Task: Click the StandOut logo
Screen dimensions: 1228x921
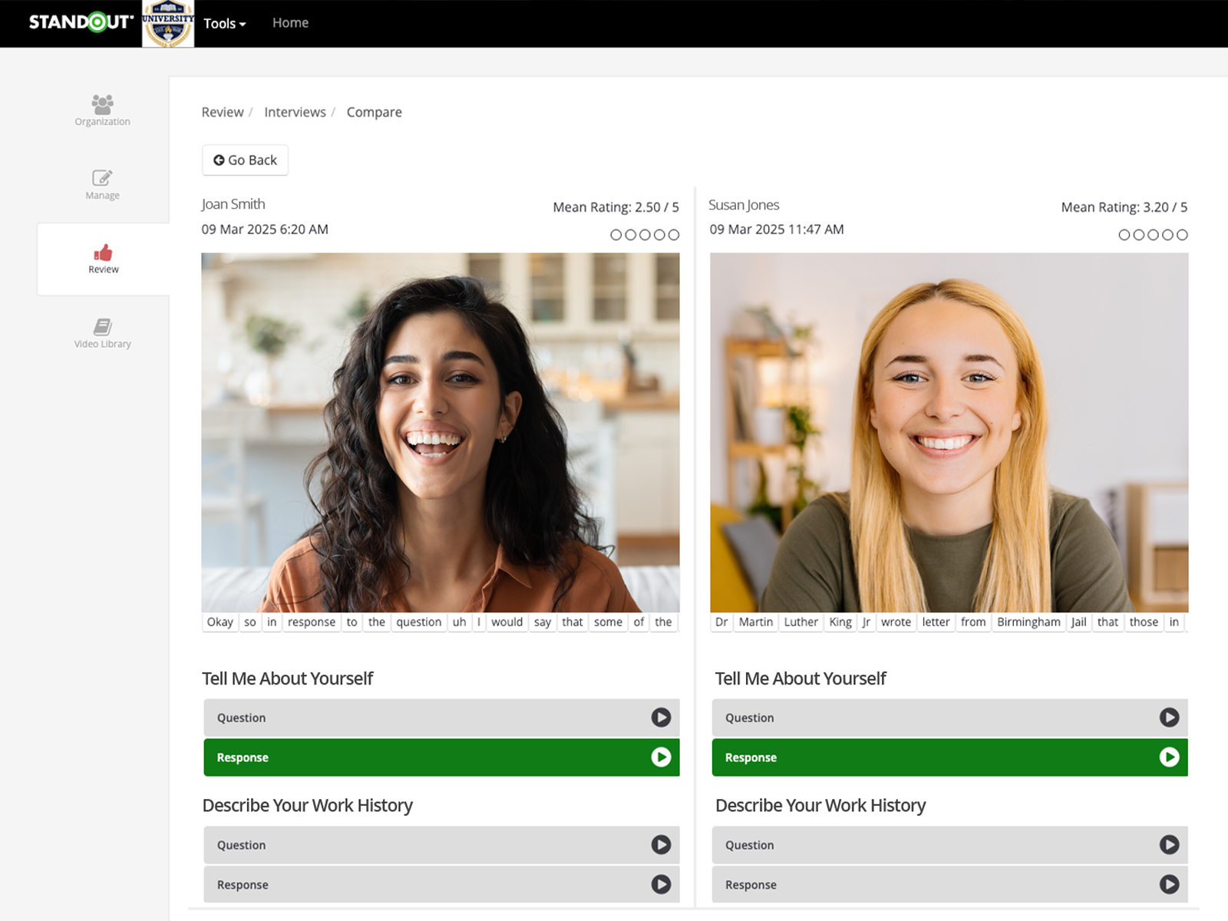Action: click(81, 22)
